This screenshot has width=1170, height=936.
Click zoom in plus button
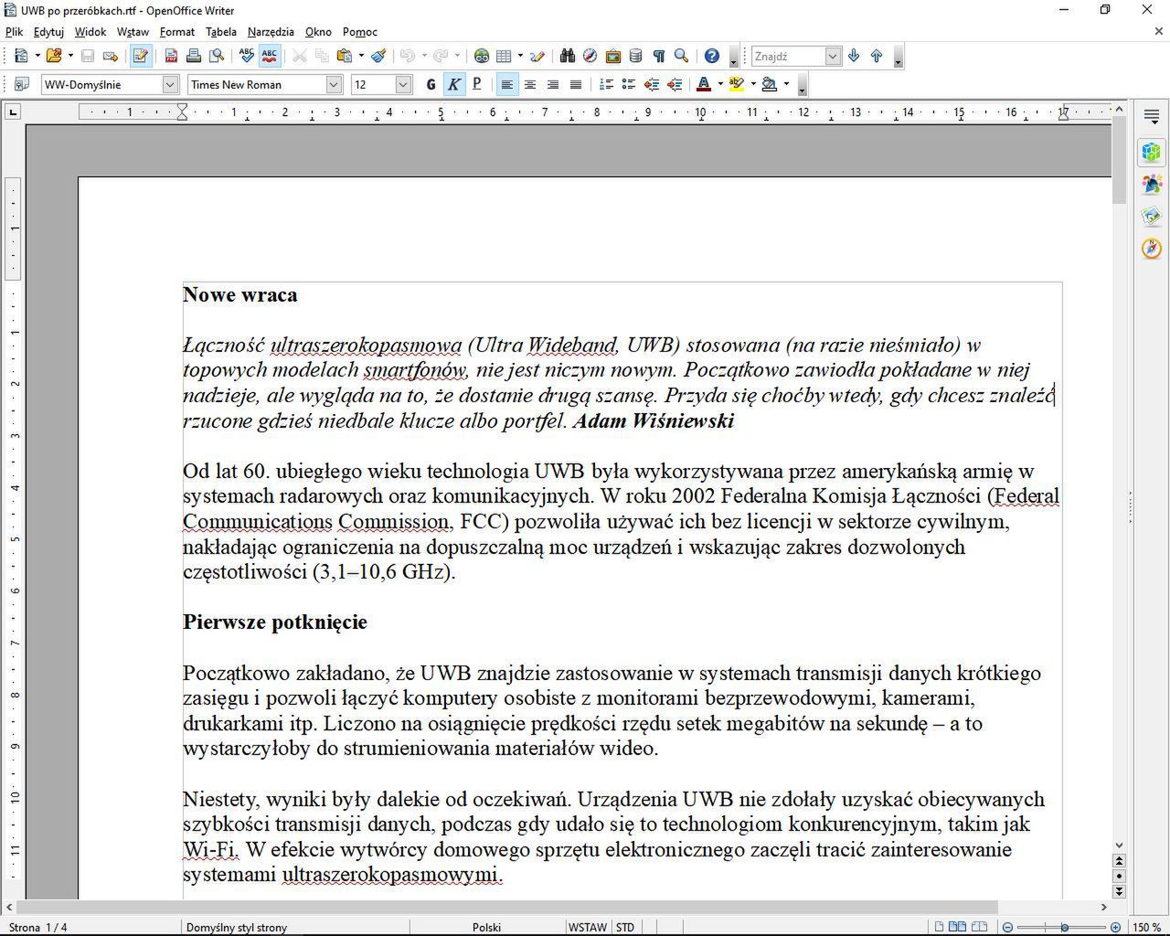(x=1115, y=927)
